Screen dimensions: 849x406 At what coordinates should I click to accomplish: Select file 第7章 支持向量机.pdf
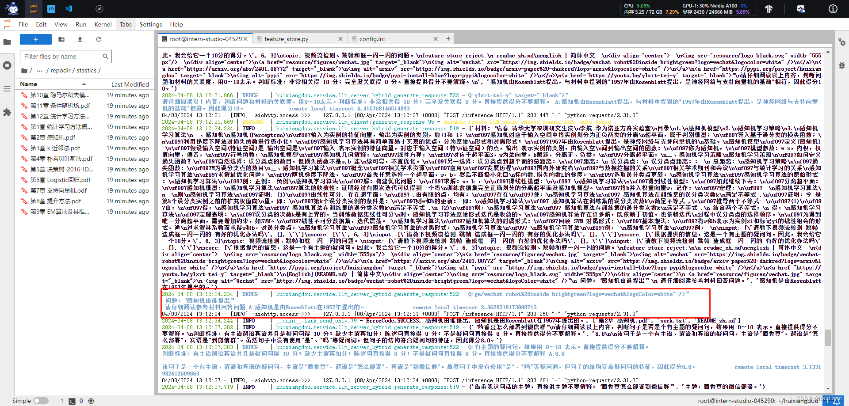(85, 190)
